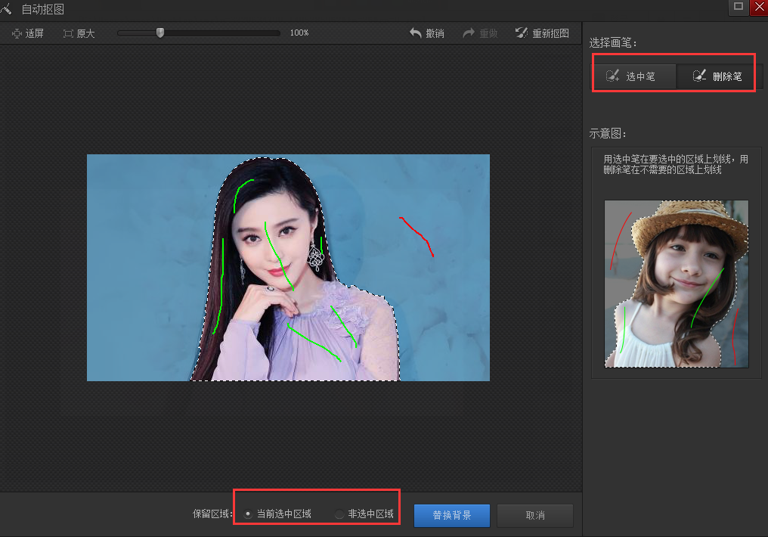Click the zoom slider handle

159,33
